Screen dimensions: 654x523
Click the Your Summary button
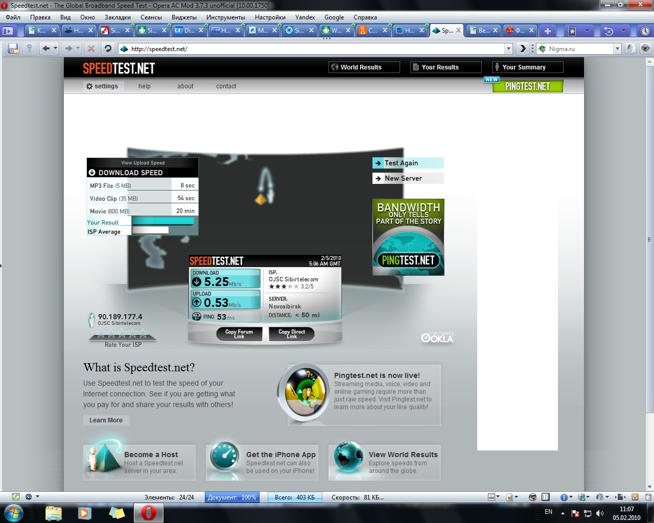point(528,67)
